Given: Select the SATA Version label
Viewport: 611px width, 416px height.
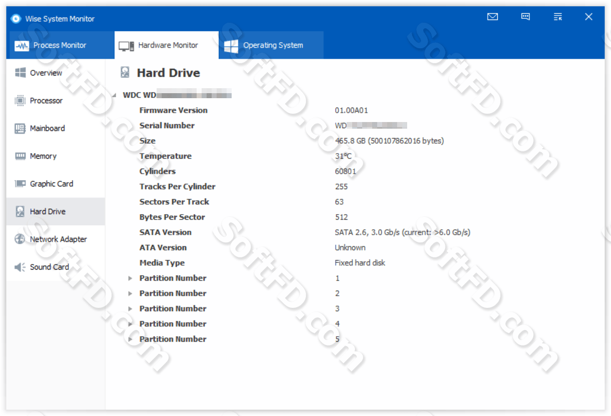Looking at the screenshot, I should point(166,232).
